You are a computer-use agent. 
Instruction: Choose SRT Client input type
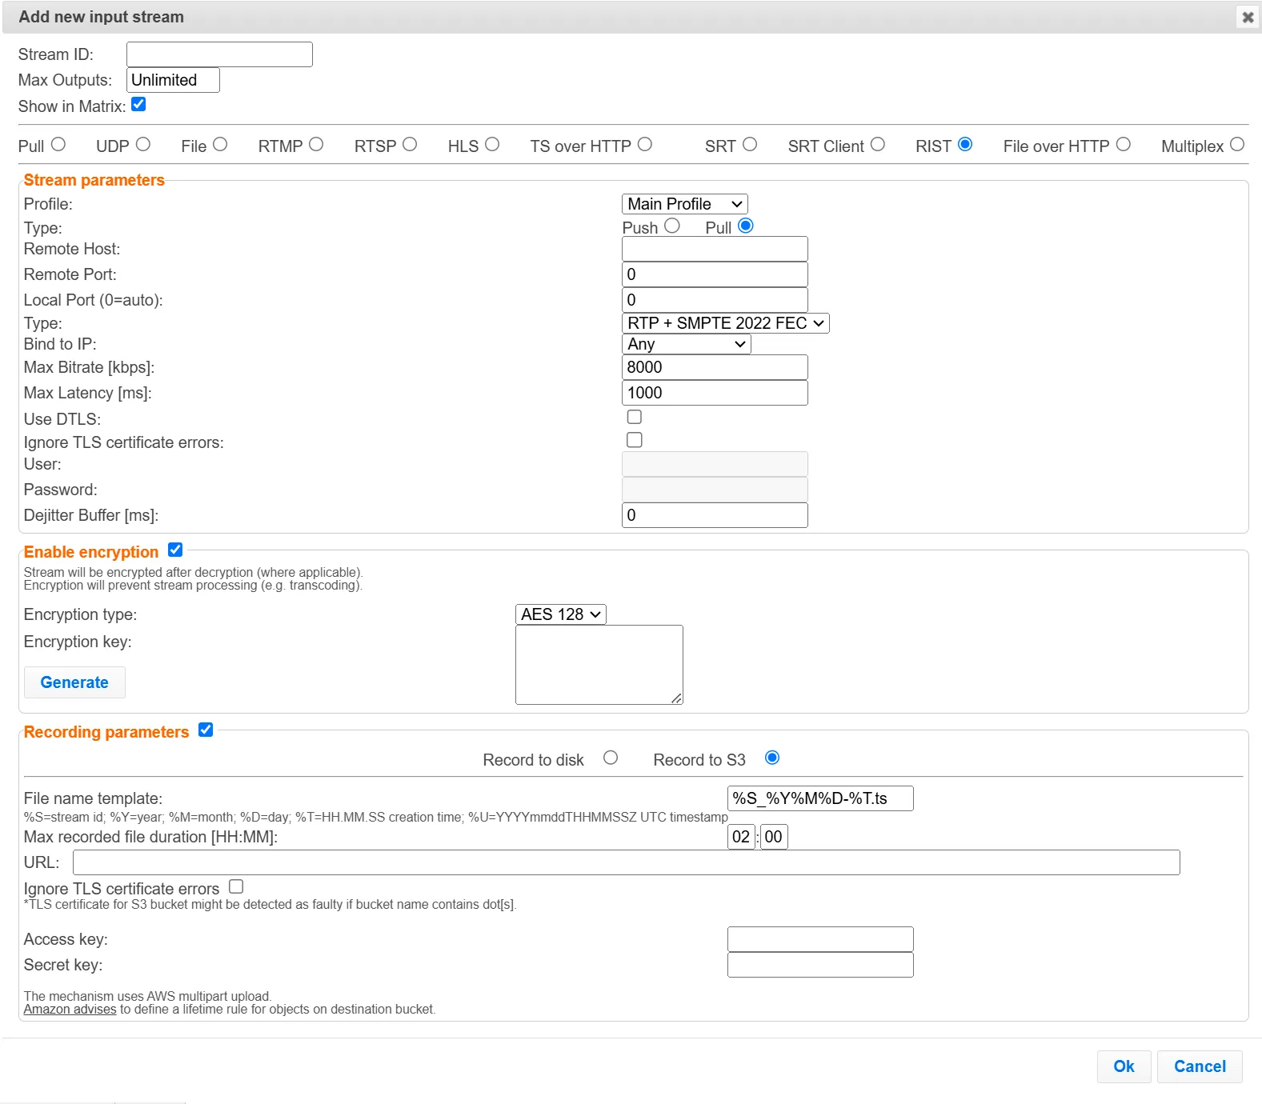[x=878, y=144]
